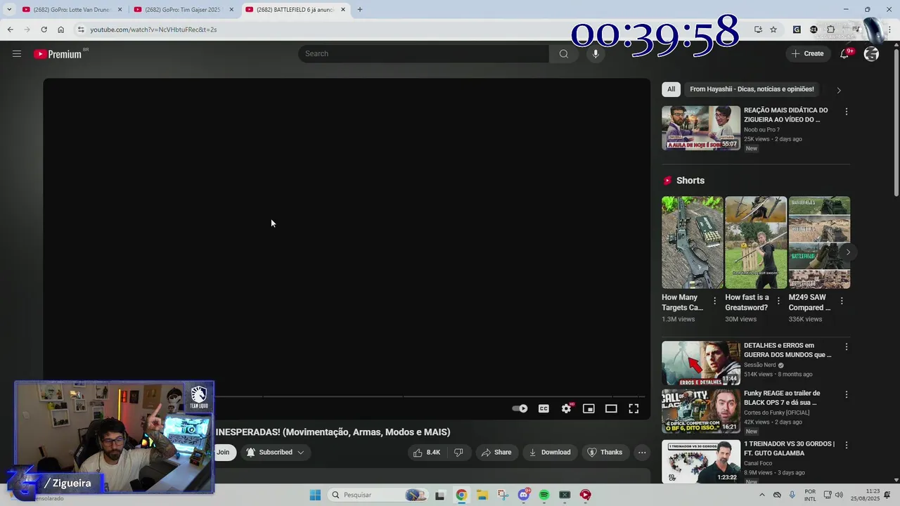Screen dimensions: 900x506
Task: Show hidden system tray icons
Action: 762,495
